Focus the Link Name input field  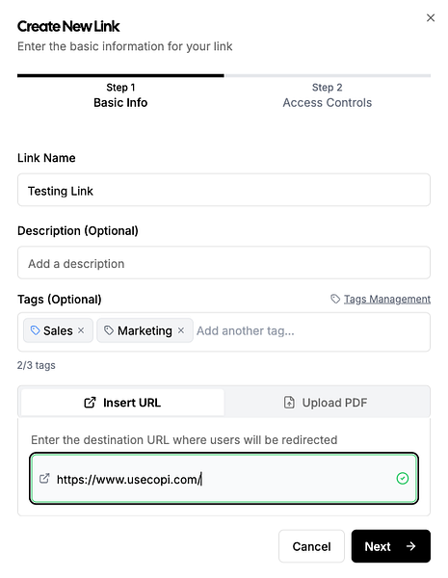click(x=224, y=190)
